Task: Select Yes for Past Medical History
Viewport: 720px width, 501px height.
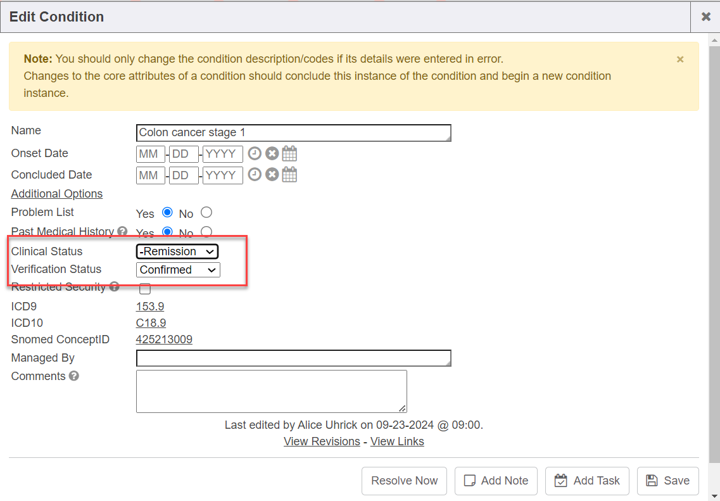Action: (168, 232)
